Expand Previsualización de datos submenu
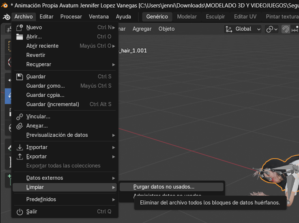 (x=65, y=135)
